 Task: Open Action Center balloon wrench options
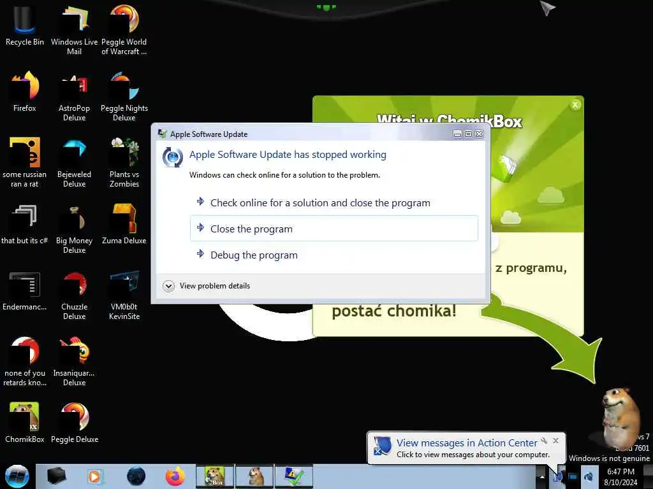coord(544,441)
